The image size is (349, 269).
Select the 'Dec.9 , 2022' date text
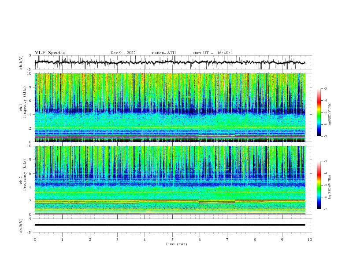(123, 53)
